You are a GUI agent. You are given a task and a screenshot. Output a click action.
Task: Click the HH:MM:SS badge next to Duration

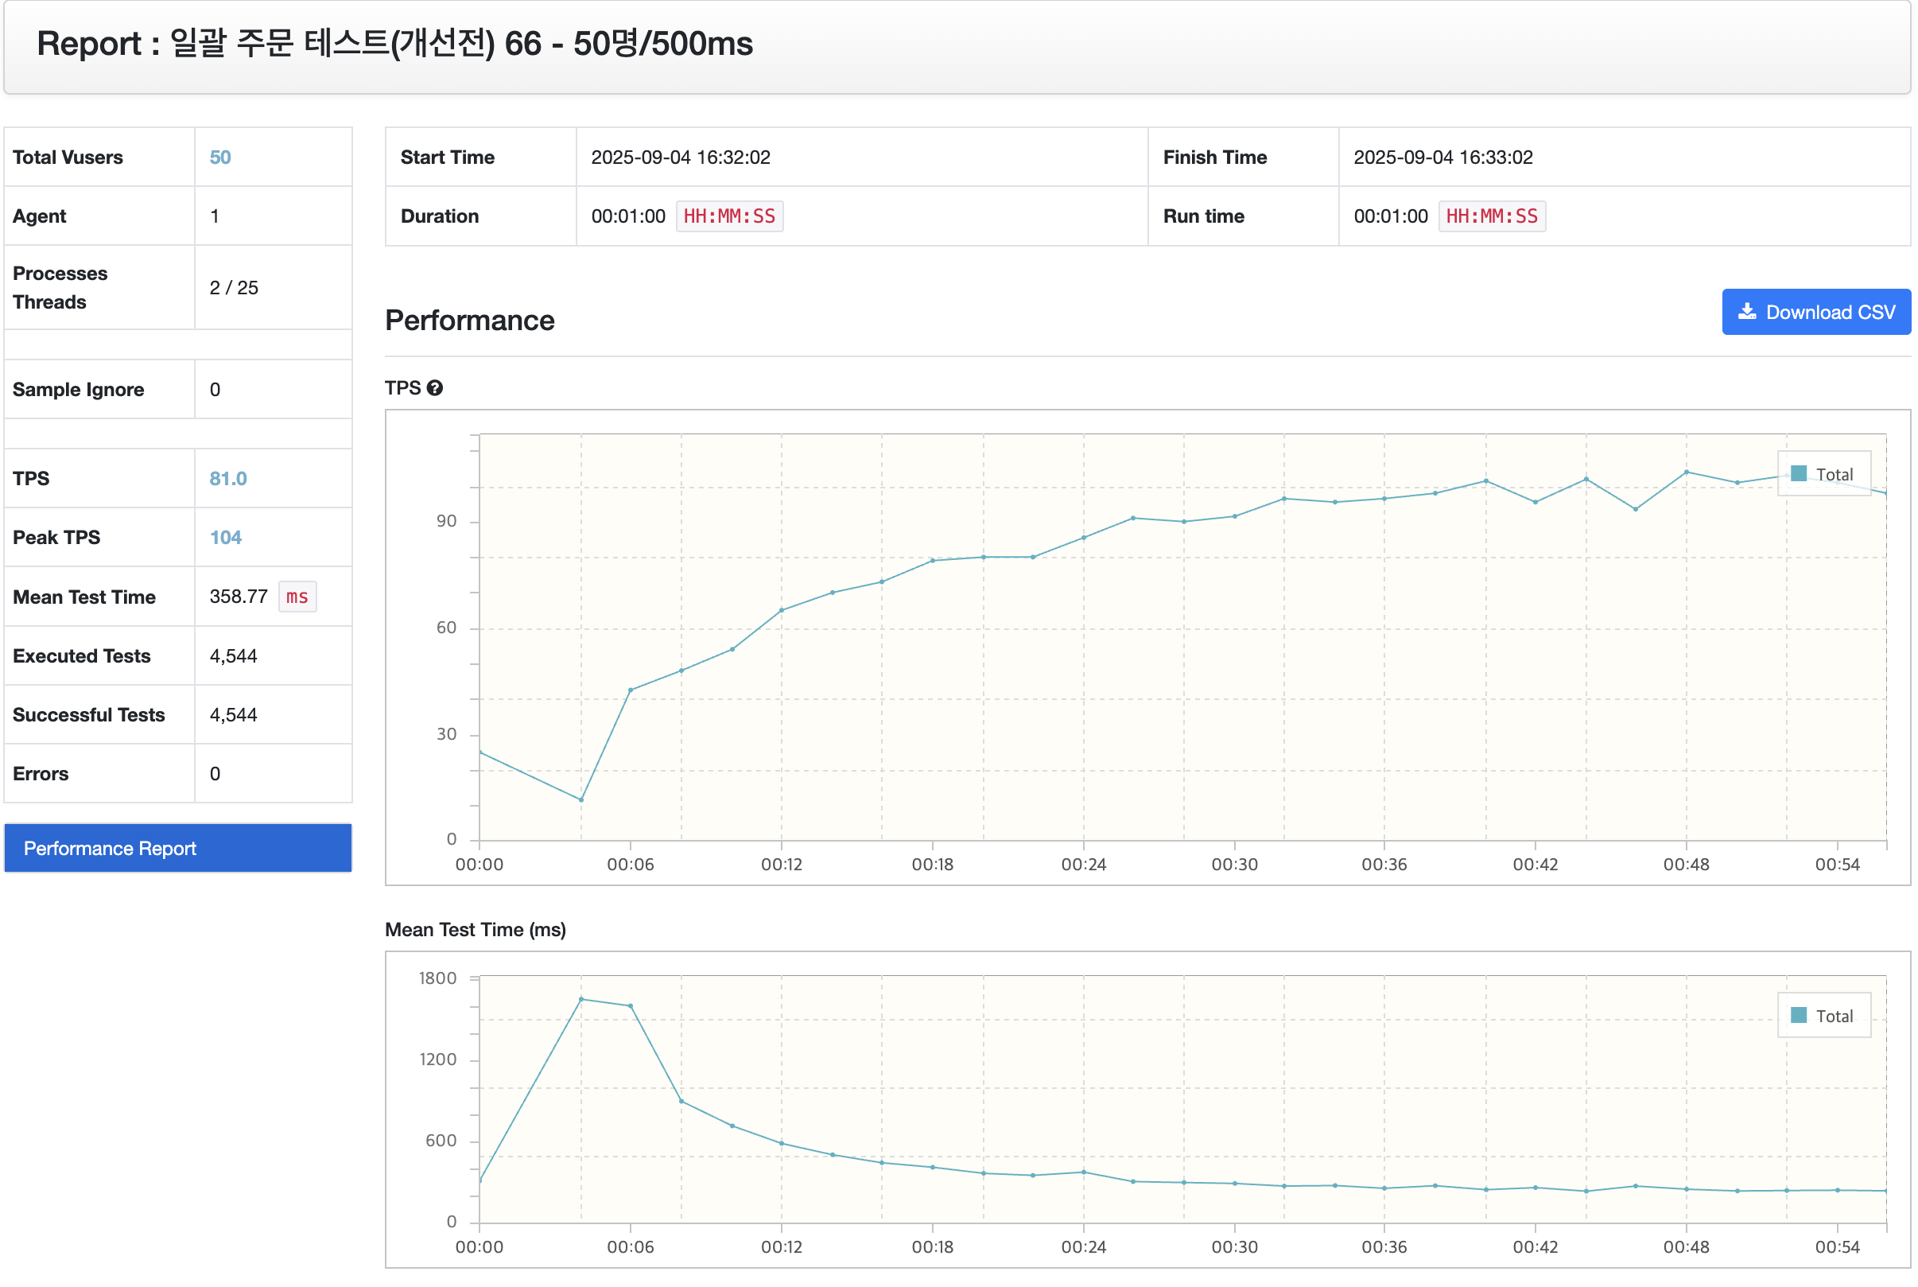[729, 216]
